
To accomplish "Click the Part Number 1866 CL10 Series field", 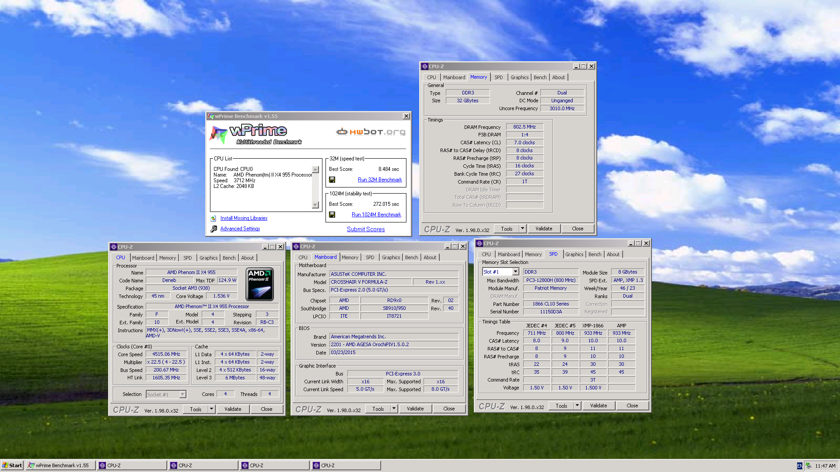I will coord(550,304).
